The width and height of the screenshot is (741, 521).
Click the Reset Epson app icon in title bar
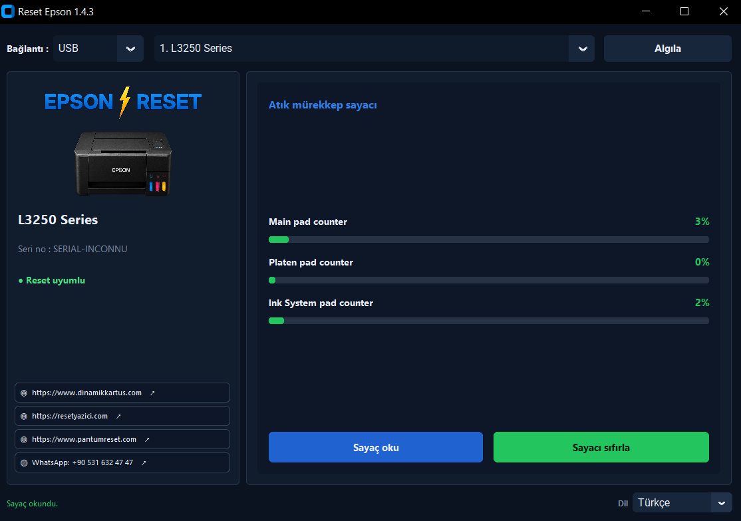[8, 11]
